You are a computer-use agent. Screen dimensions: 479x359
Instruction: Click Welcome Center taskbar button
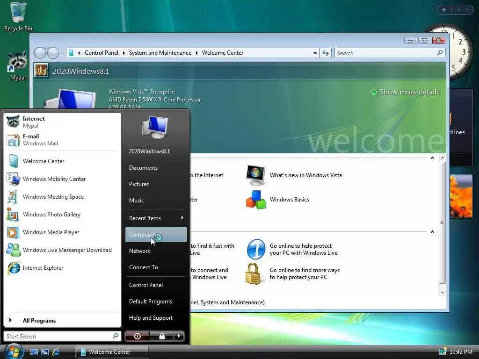tap(112, 352)
